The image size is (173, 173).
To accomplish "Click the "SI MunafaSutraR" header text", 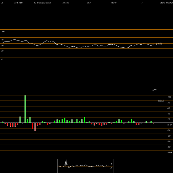I will tap(43, 3).
